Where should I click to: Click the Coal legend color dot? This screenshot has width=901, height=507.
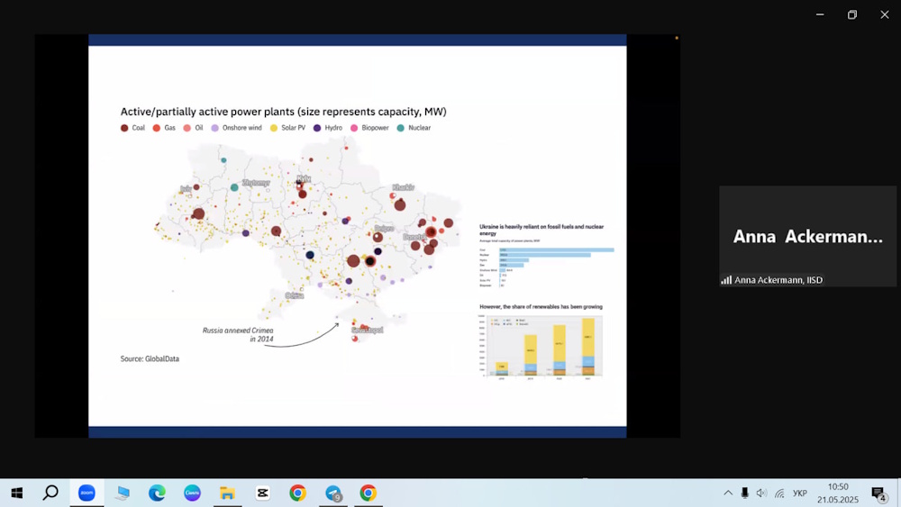124,129
